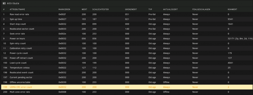Select the Power on hours row
This screenshot has width=253, height=95.
[x=126, y=39]
